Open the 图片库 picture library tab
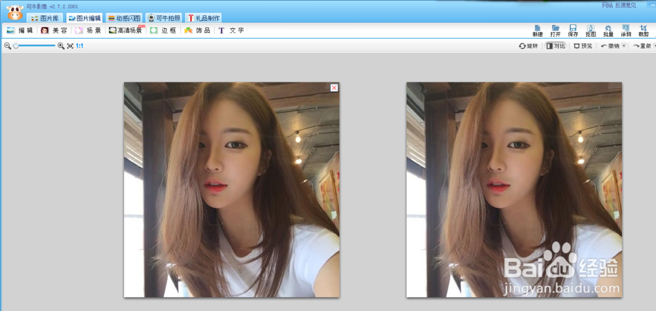The width and height of the screenshot is (656, 311). click(45, 18)
